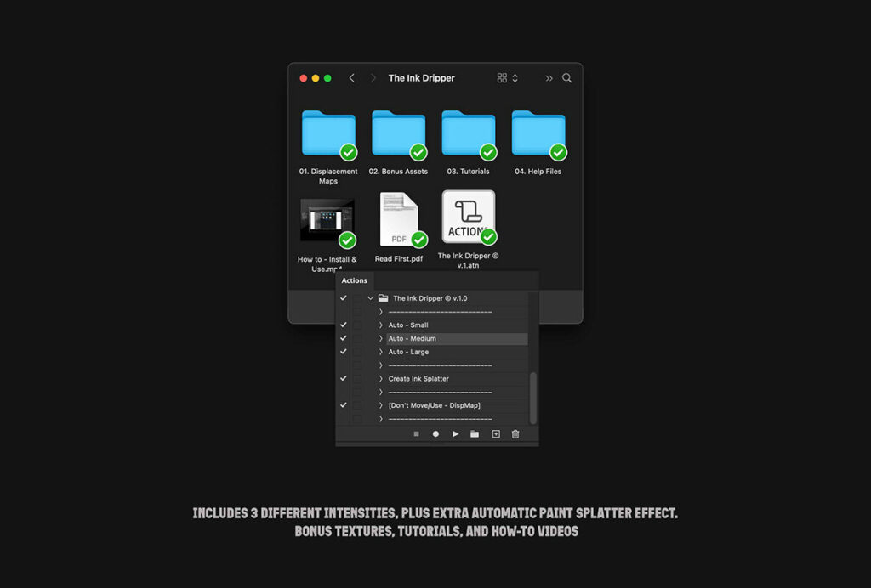Open the Finder icon view switcher dropdown

point(507,78)
